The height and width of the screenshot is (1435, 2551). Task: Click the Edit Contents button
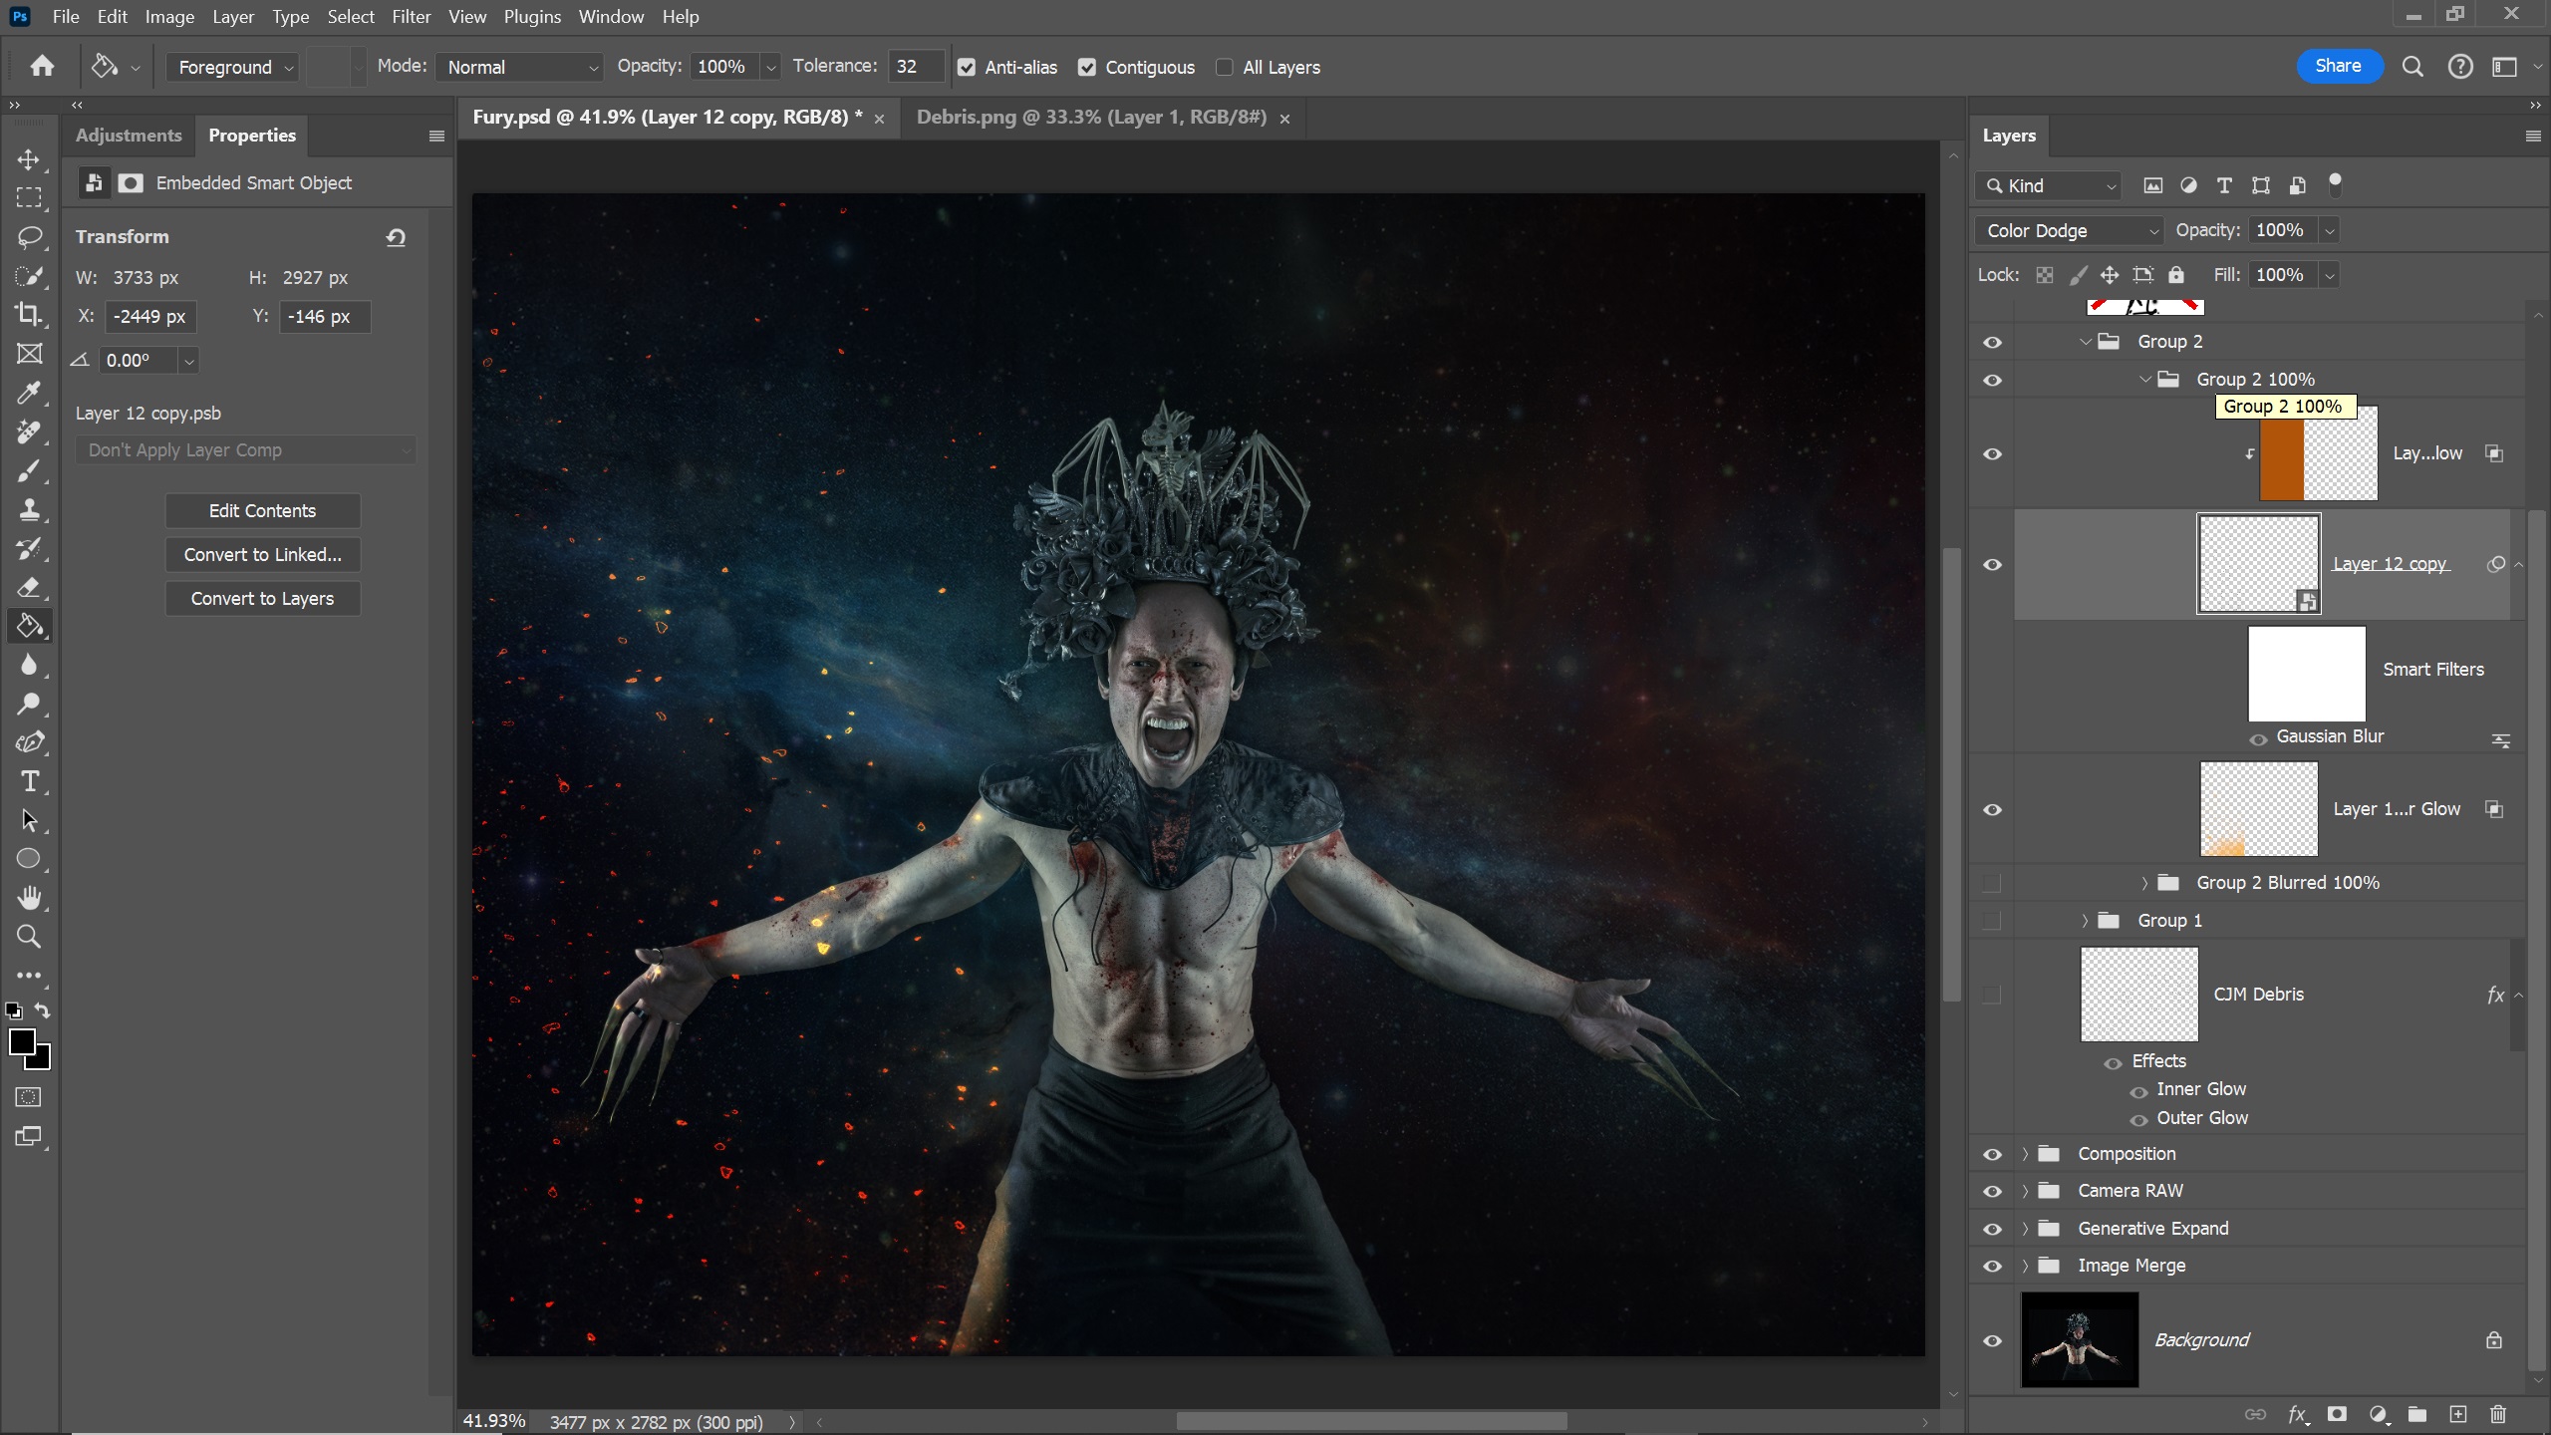click(x=262, y=510)
